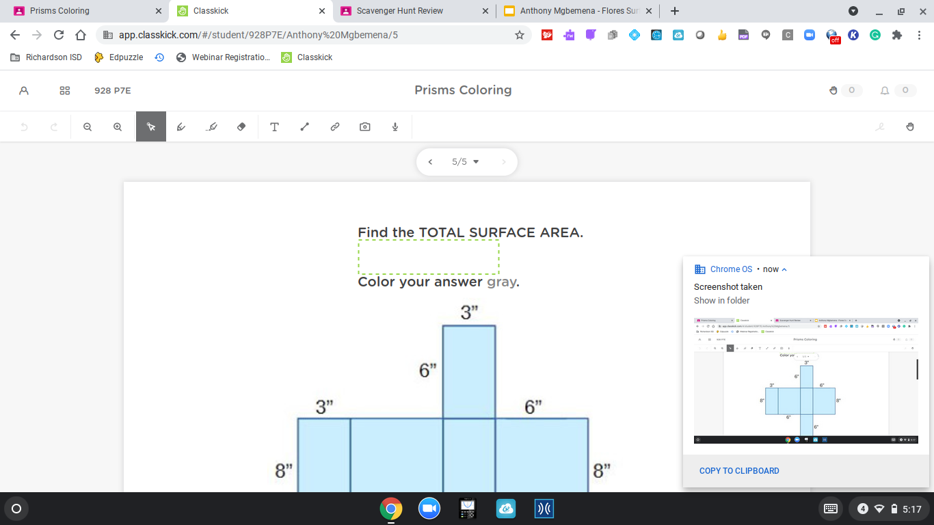Insert a link with the link tool
This screenshot has height=525, width=934.
tap(335, 126)
